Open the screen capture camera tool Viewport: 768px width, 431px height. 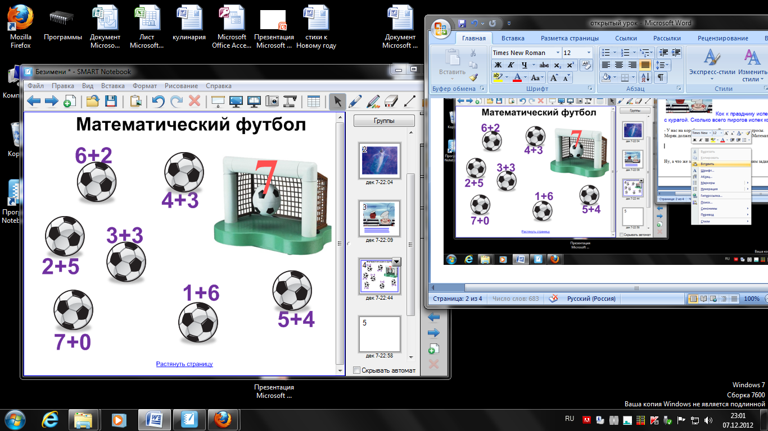272,101
